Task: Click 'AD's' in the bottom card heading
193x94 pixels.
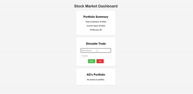Action: pyautogui.click(x=90, y=75)
